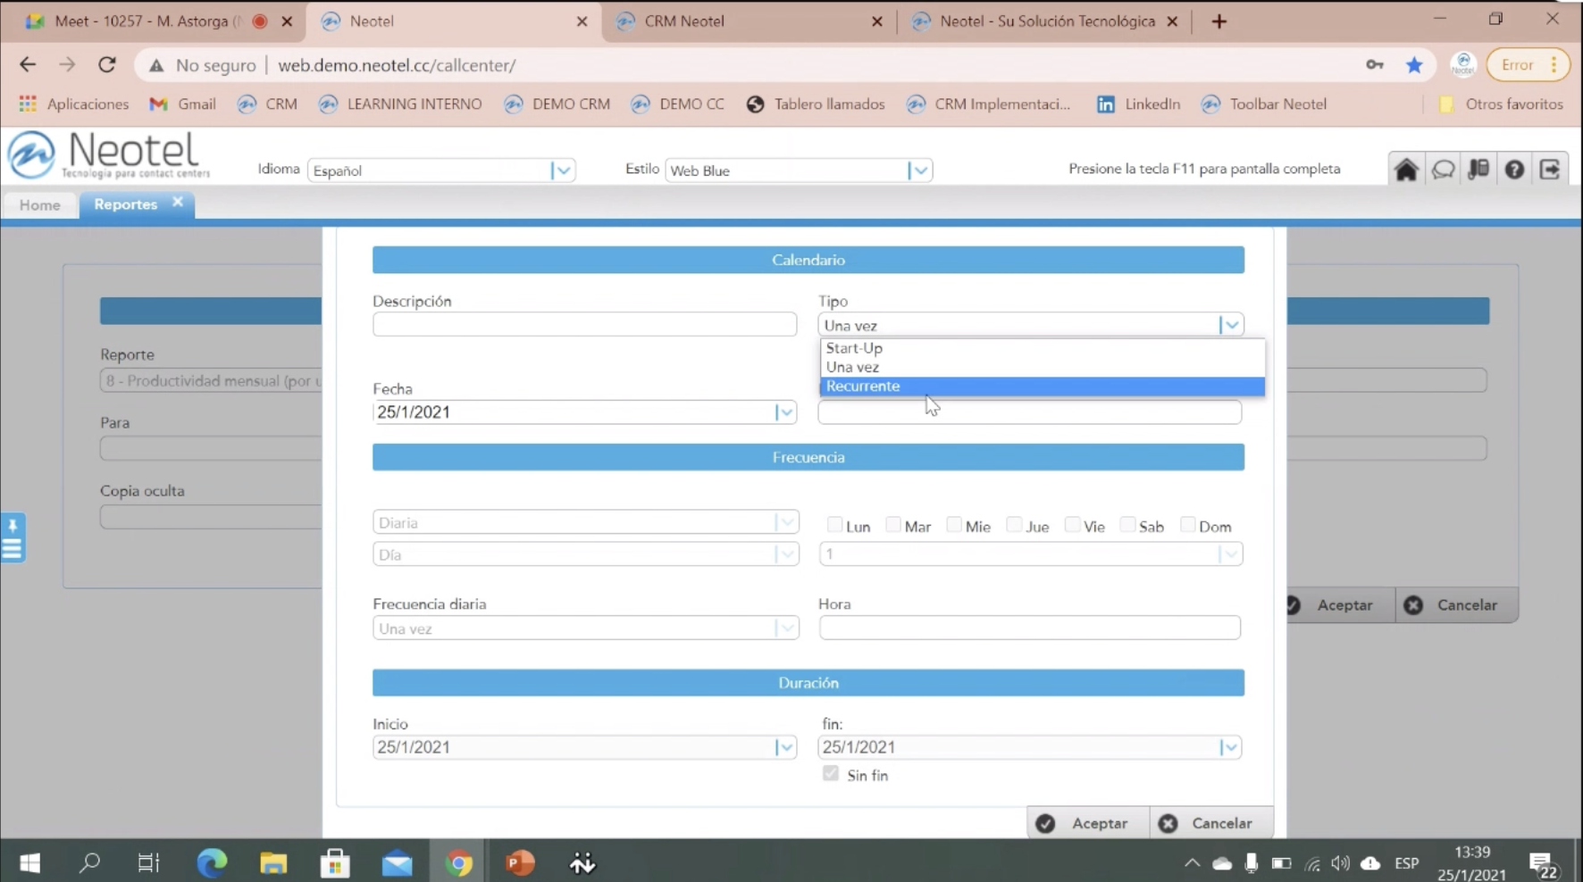
Task: Open the manual book icon in header
Action: (x=1478, y=170)
